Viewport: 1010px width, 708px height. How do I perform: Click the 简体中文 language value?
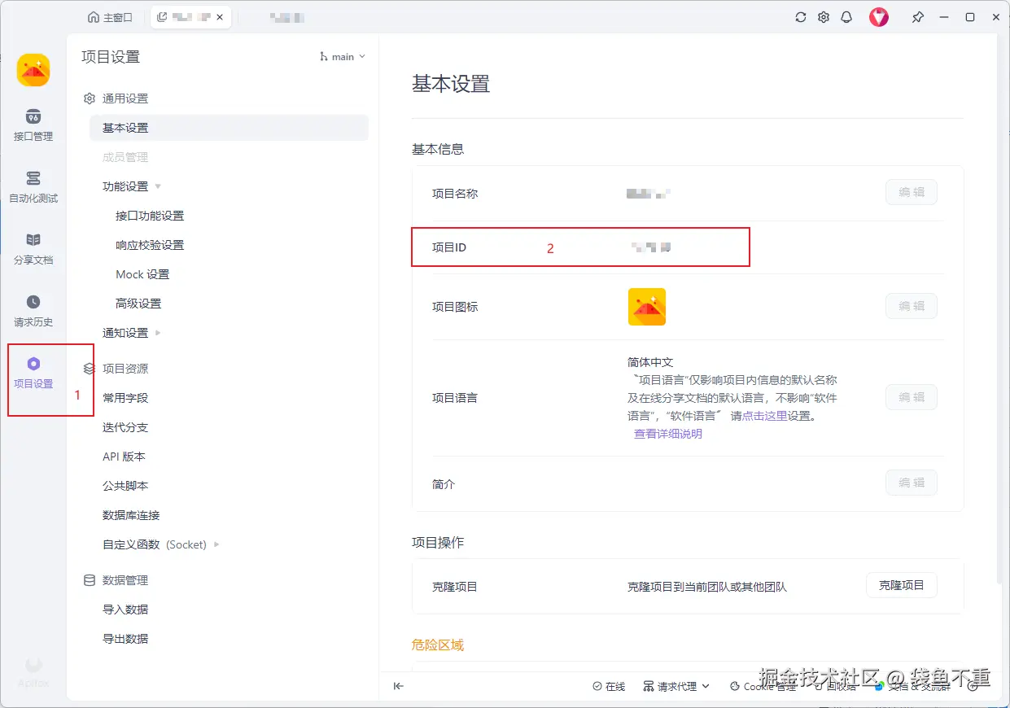pyautogui.click(x=651, y=362)
